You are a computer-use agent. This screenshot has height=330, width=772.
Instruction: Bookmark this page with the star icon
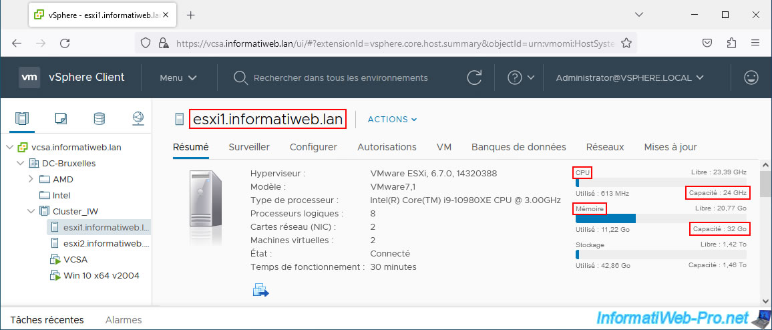(626, 43)
